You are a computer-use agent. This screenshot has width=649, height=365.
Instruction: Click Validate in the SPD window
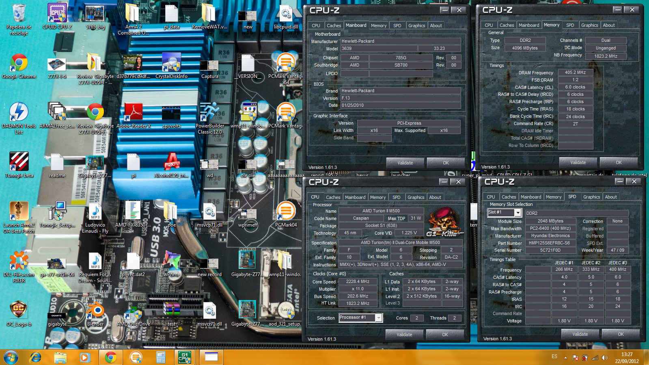(580, 334)
